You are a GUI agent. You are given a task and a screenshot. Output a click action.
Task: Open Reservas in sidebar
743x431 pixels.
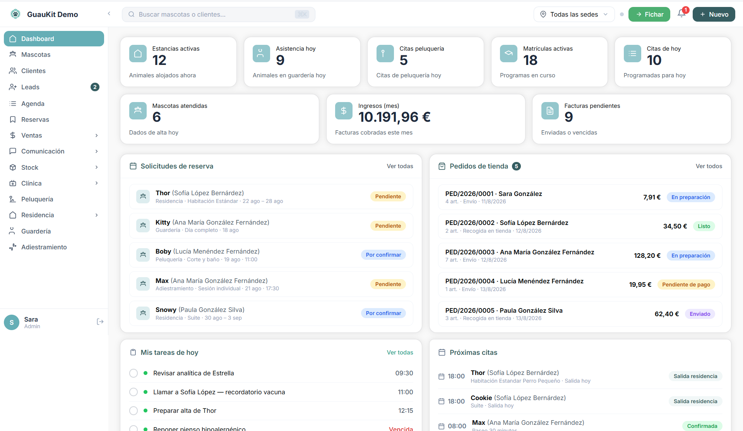(54, 119)
